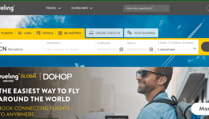This screenshot has height=119, width=209.
Task: Open the ONLINE CHECK-IN tab
Action: click(104, 33)
